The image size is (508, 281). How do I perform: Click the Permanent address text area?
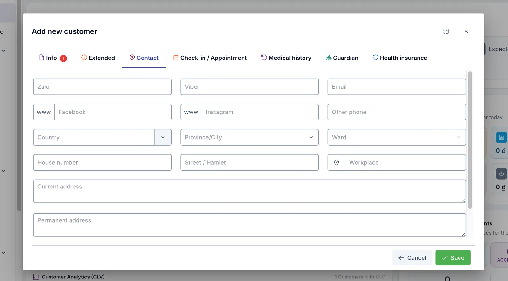[x=250, y=225]
